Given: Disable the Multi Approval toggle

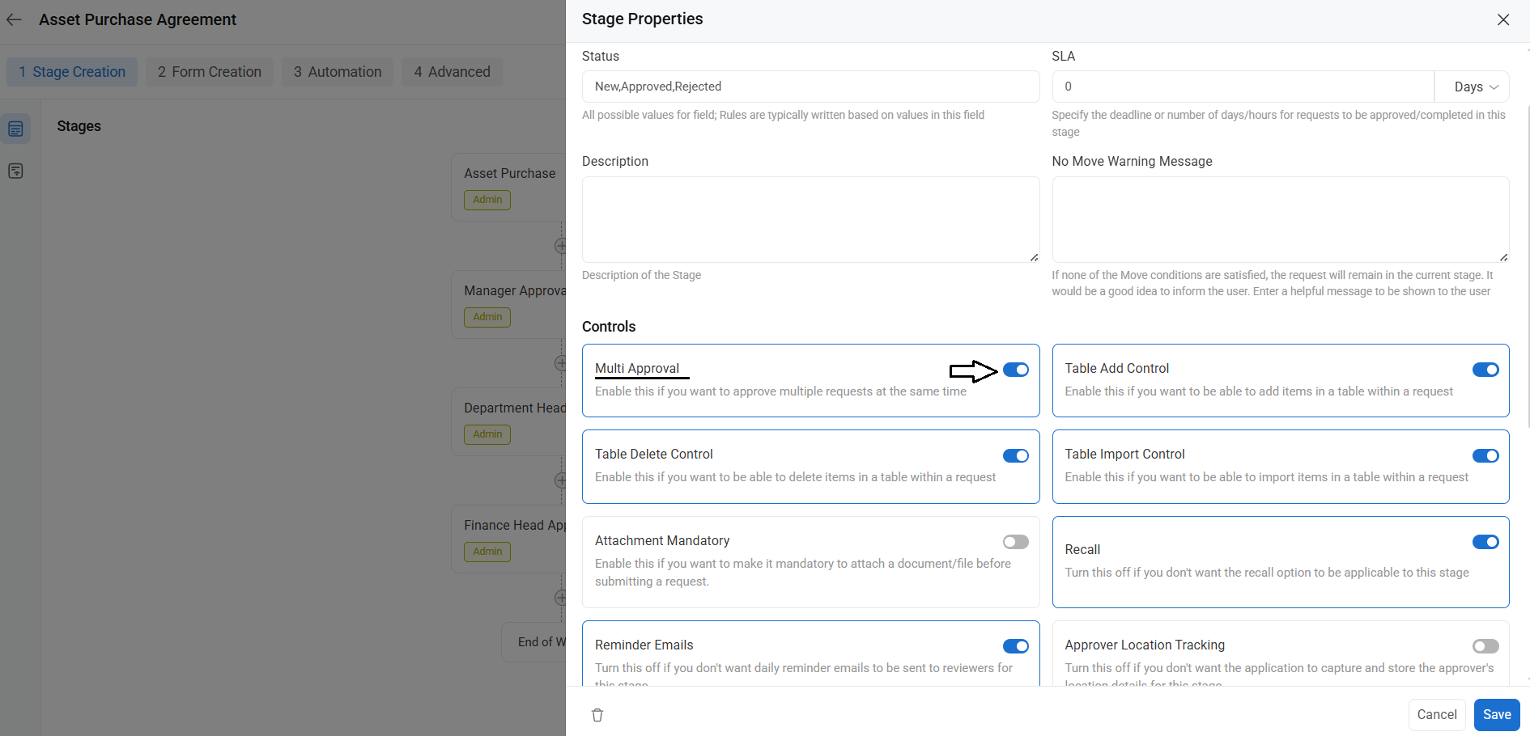Looking at the screenshot, I should (x=1015, y=370).
